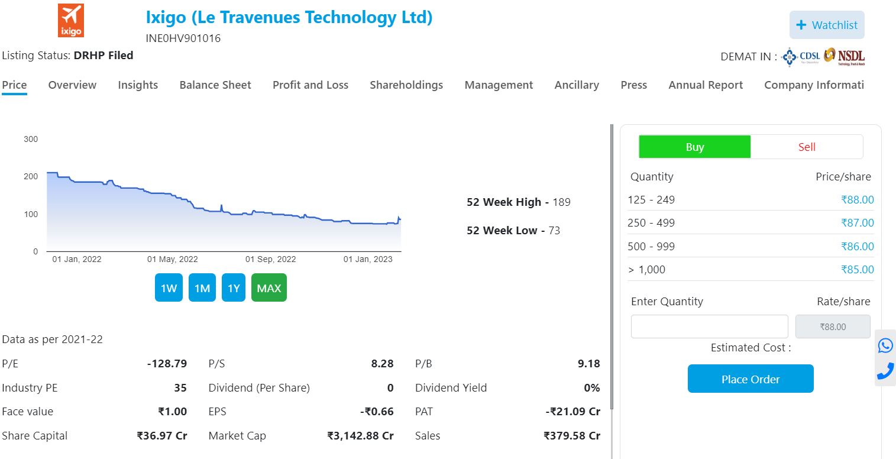The height and width of the screenshot is (459, 896).
Task: Click the P/B value 9.18
Action: [x=588, y=364]
